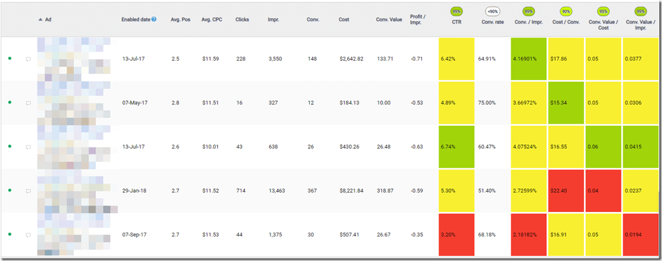This screenshot has width=662, height=261.
Task: Select the Profit / Impr. column header
Action: [418, 19]
